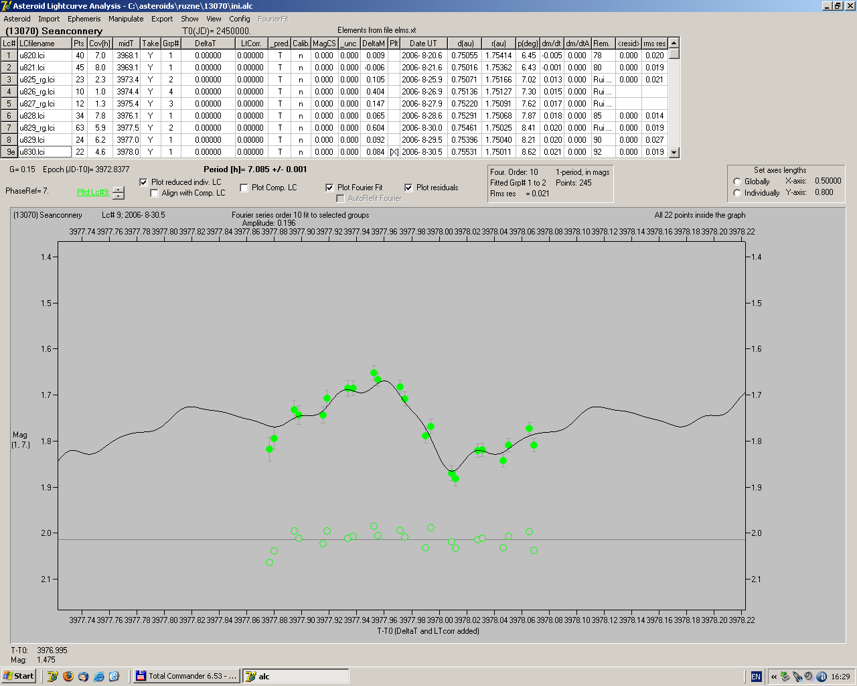Select u820.lci filename cell
The height and width of the screenshot is (686, 857).
[x=45, y=56]
